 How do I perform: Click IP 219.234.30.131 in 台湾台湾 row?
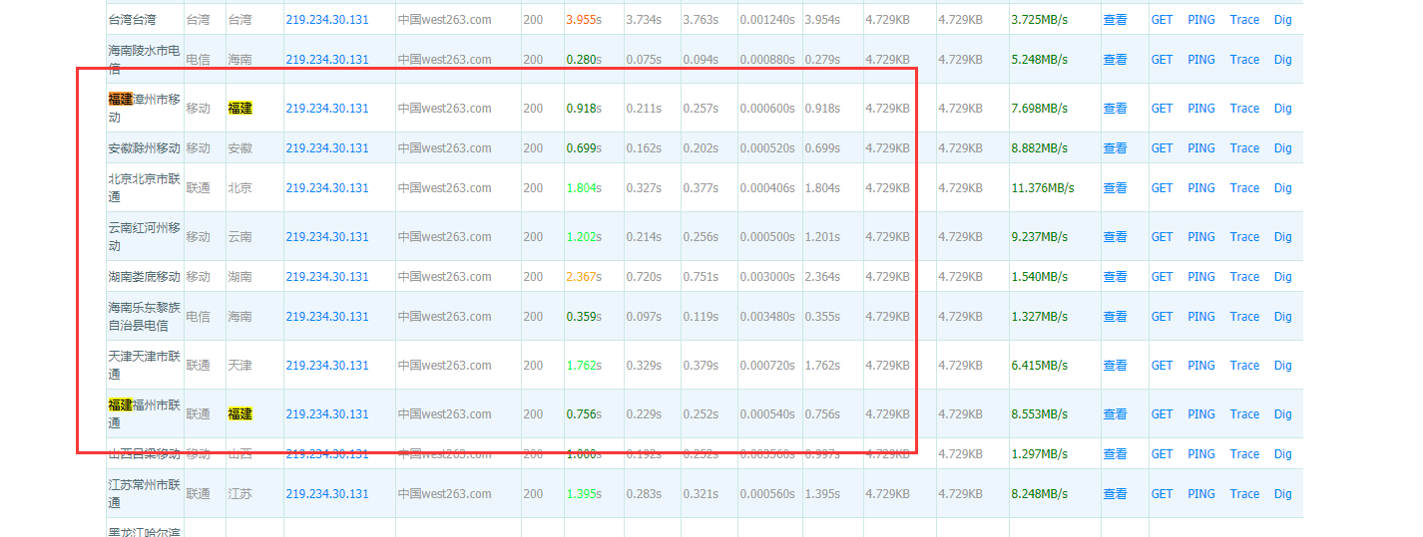327,20
